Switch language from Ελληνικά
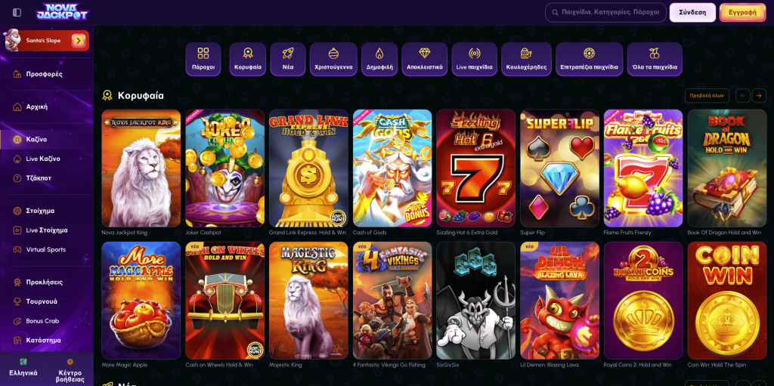 [23, 368]
